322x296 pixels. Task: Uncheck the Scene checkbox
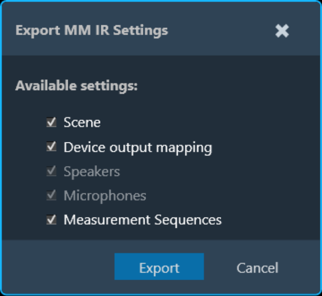(52, 123)
